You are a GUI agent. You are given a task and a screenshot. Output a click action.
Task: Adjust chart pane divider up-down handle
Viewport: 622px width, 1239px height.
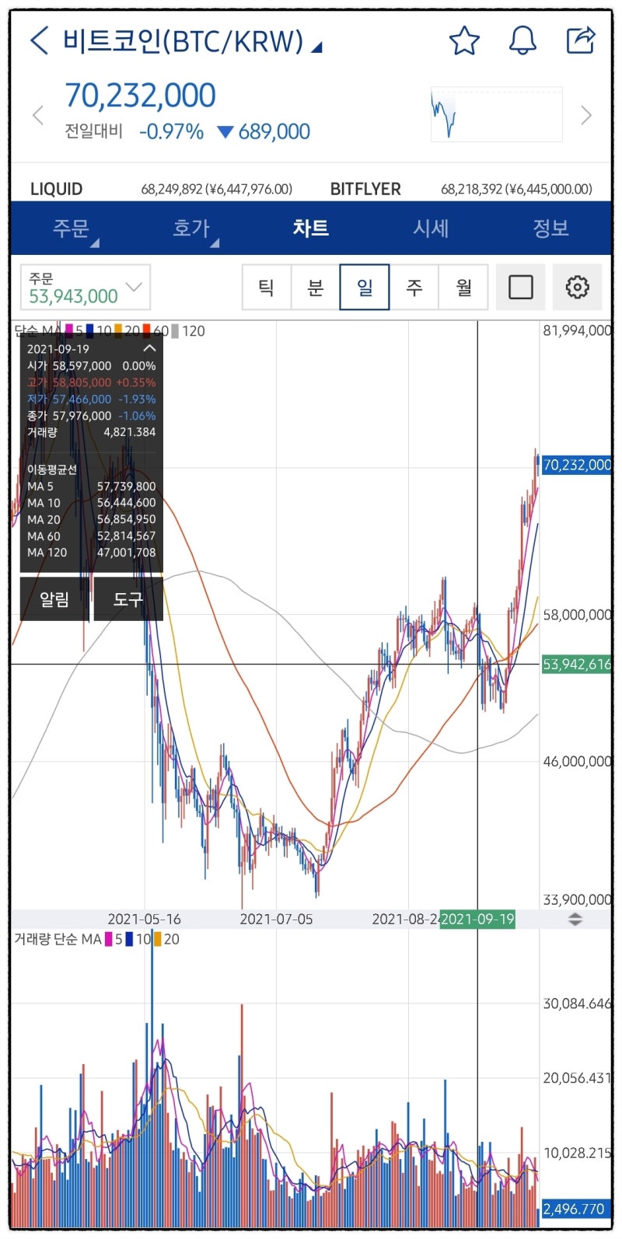click(x=575, y=920)
